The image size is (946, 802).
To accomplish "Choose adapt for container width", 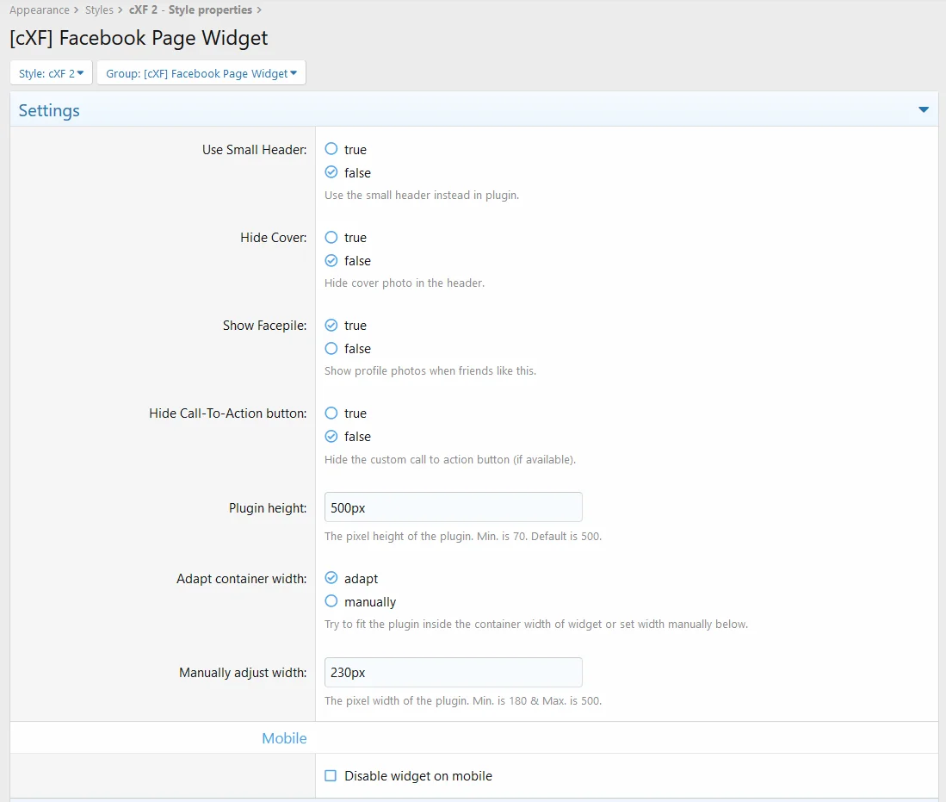I will 331,578.
